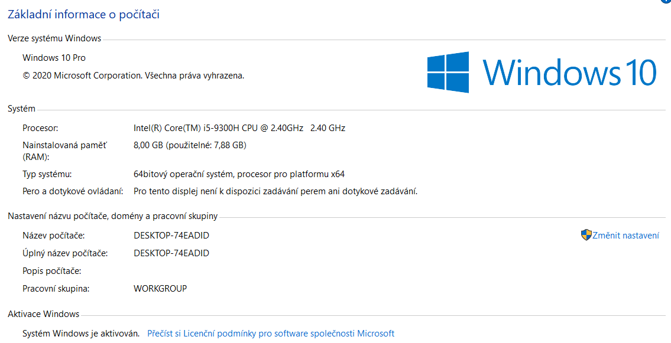Click the Systém Windows je aktivován text
671x343 pixels.
click(x=81, y=334)
